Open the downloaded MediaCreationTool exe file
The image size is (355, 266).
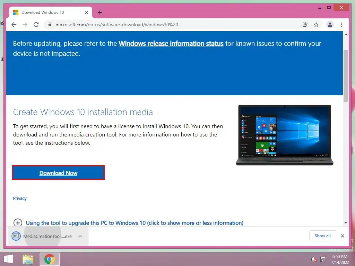[47, 236]
